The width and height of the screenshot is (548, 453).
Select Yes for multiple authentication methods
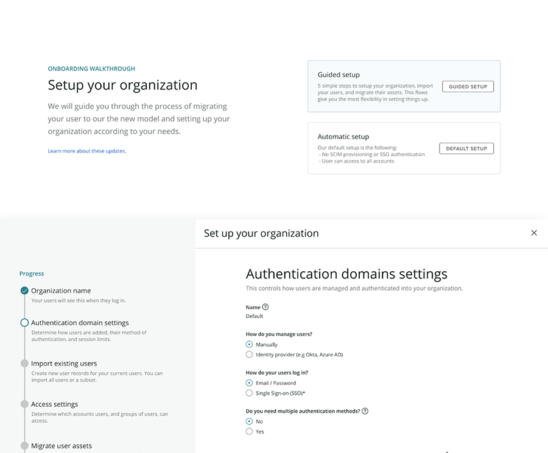(249, 432)
